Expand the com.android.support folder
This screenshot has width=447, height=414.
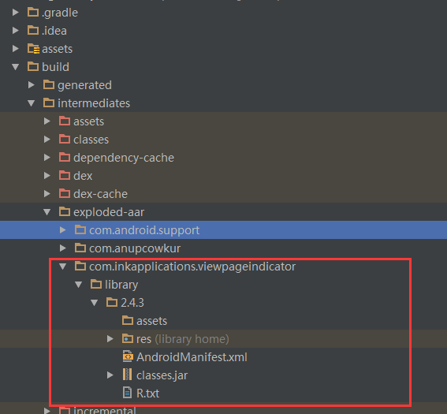pyautogui.click(x=63, y=229)
